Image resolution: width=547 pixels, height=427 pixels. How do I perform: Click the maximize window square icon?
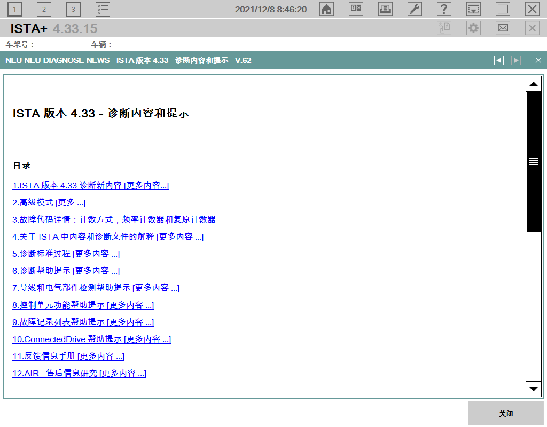[503, 10]
